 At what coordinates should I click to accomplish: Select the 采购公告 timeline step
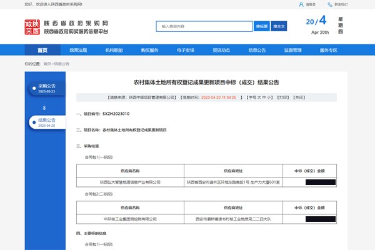pyautogui.click(x=46, y=88)
